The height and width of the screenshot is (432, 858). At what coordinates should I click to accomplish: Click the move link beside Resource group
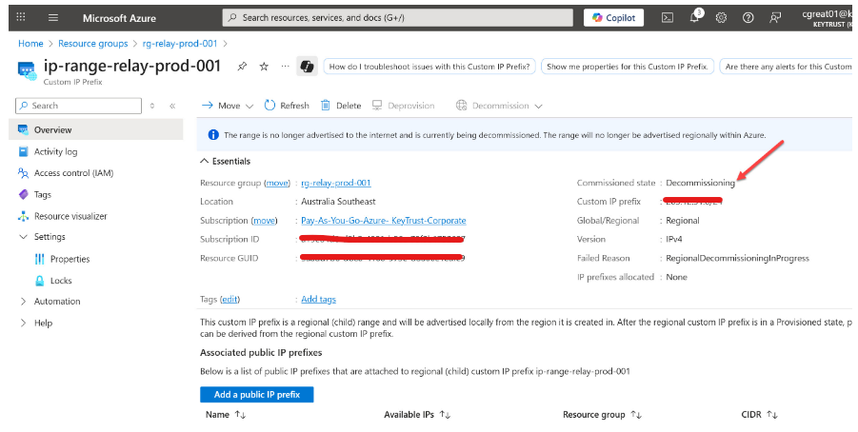(277, 184)
